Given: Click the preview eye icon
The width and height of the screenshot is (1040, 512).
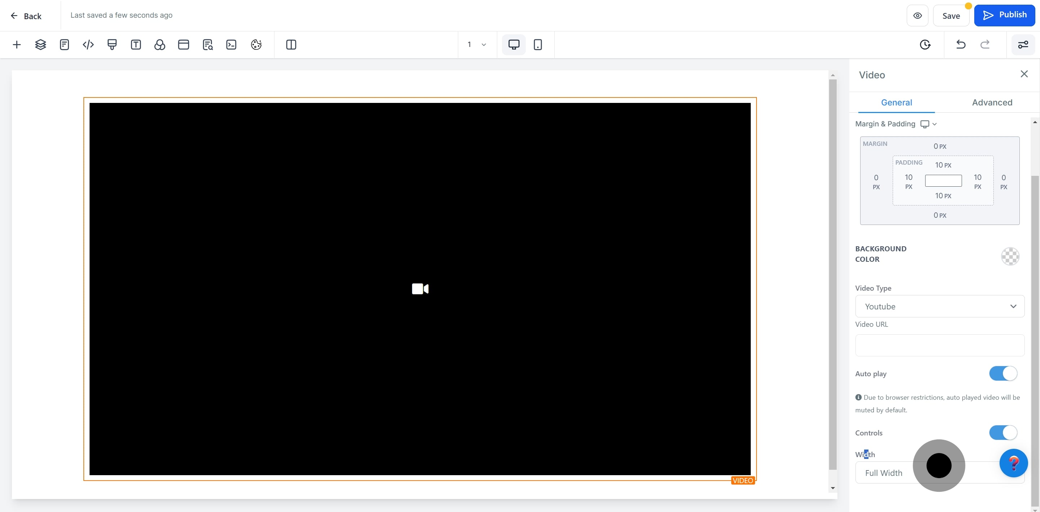Looking at the screenshot, I should tap(917, 16).
